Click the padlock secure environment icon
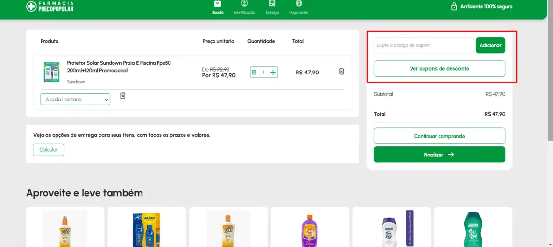This screenshot has height=247, width=553. pos(454,7)
